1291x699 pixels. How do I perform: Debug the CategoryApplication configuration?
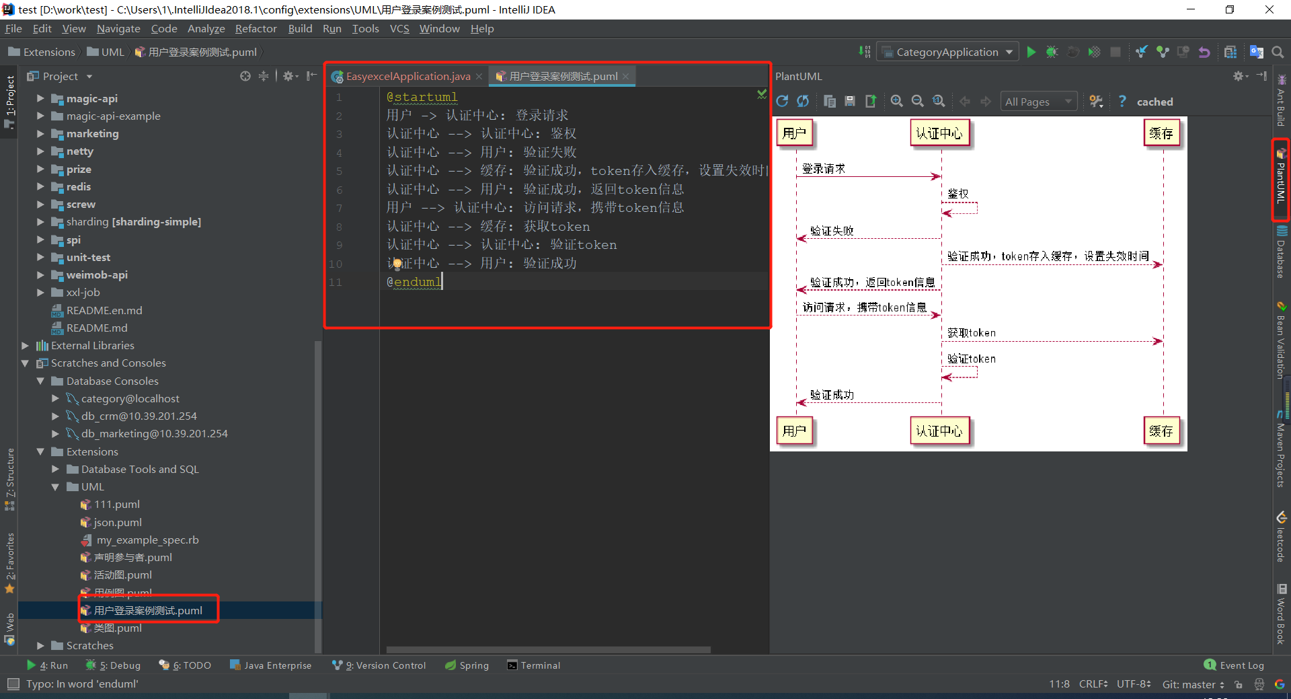(x=1052, y=51)
